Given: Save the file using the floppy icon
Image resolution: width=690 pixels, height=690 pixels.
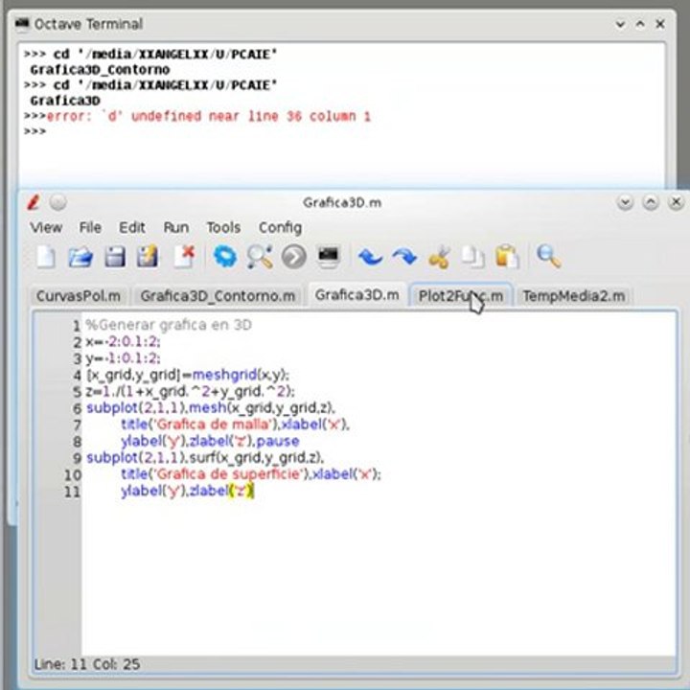Looking at the screenshot, I should (115, 257).
